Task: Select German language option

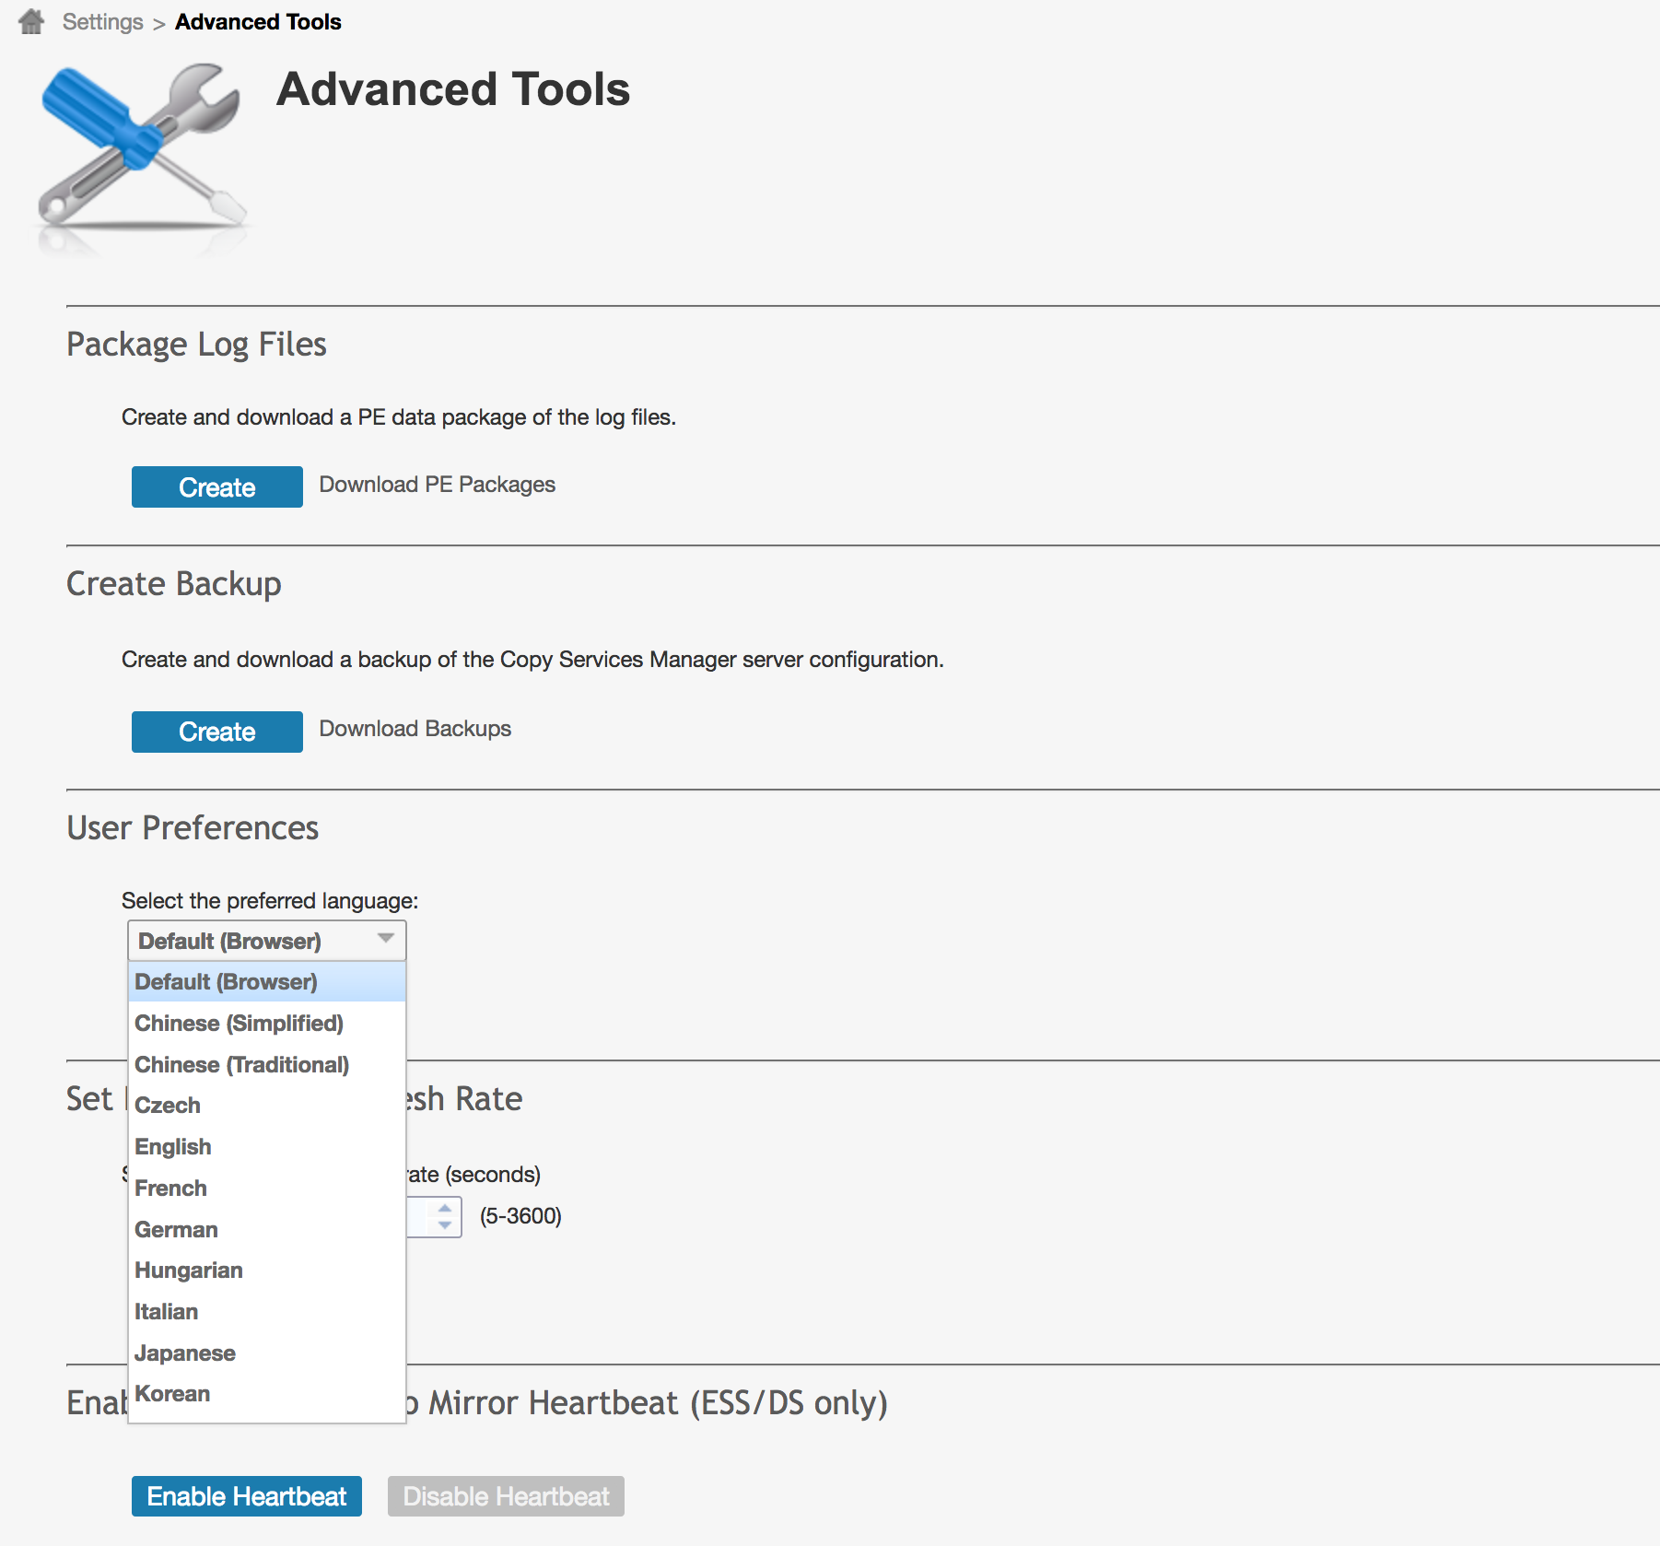Action: (x=267, y=1229)
